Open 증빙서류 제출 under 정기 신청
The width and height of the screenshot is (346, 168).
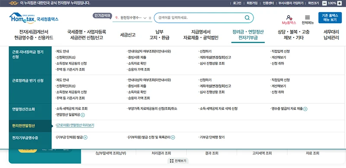[x=137, y=57]
